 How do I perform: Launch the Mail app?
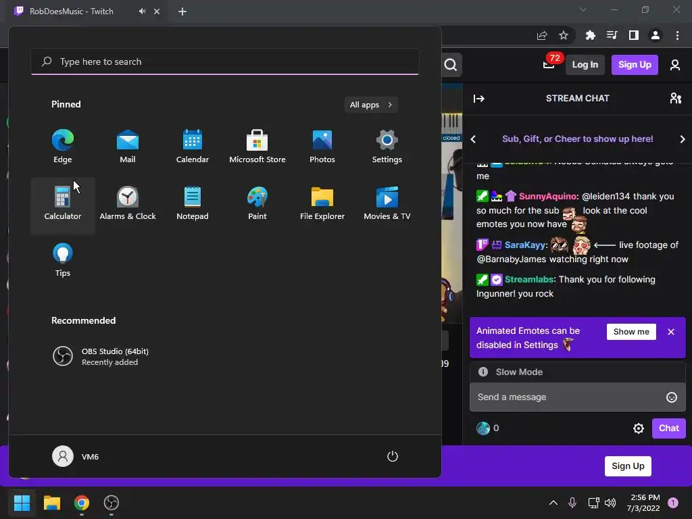(x=128, y=147)
